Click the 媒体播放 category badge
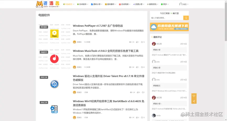The image size is (227, 121). click(x=44, y=27)
